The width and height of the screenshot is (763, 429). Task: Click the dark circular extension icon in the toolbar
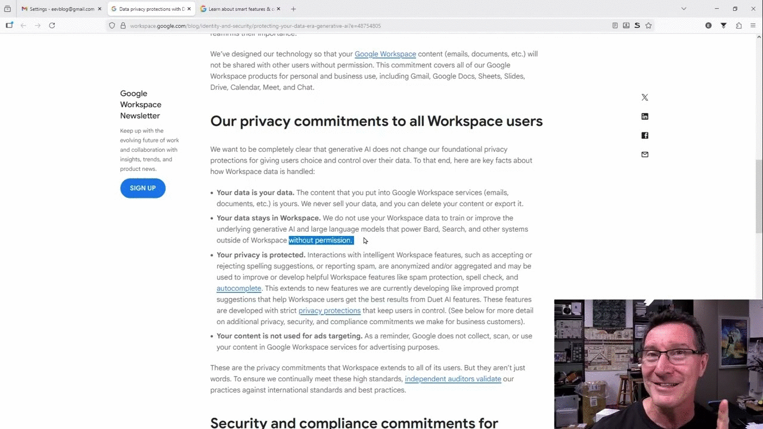click(708, 26)
